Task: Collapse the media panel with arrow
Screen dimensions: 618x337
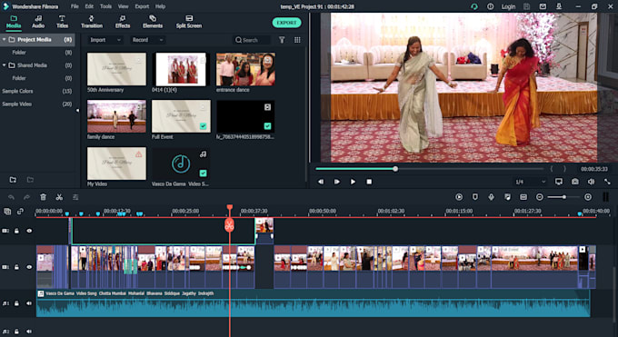Action: pos(77,111)
